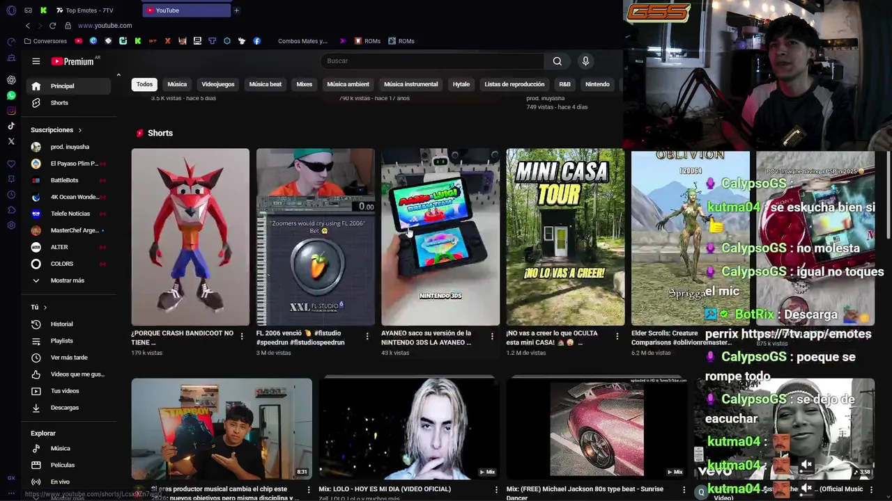
Task: Select the Videojuegos filter chip
Action: coord(218,84)
